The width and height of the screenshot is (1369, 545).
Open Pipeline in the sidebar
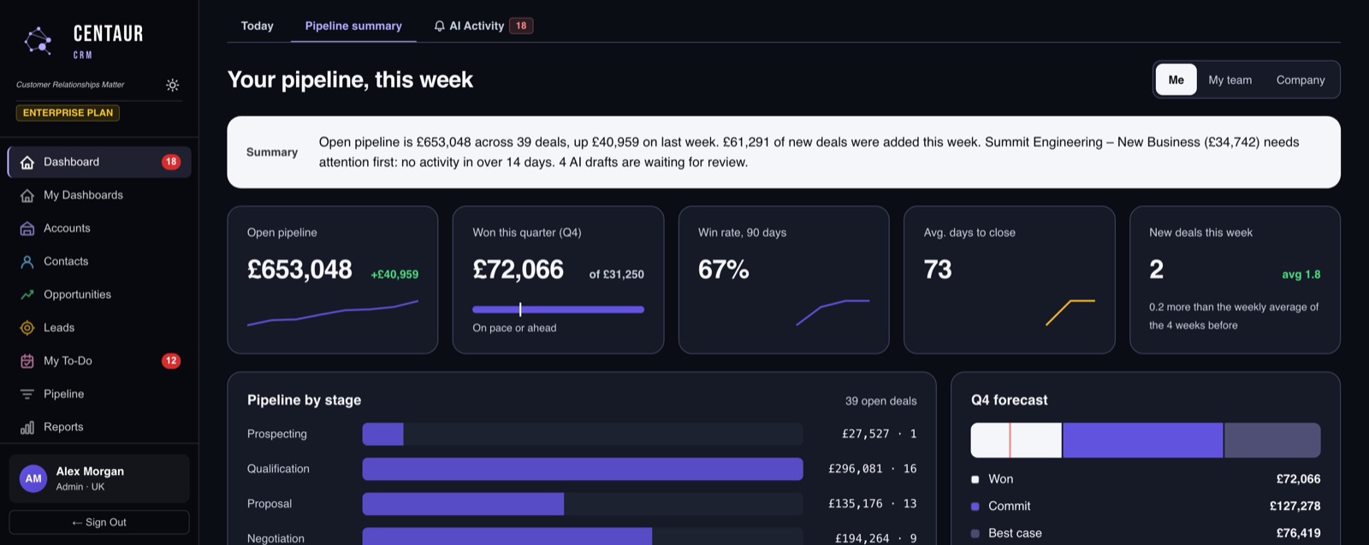(99, 394)
